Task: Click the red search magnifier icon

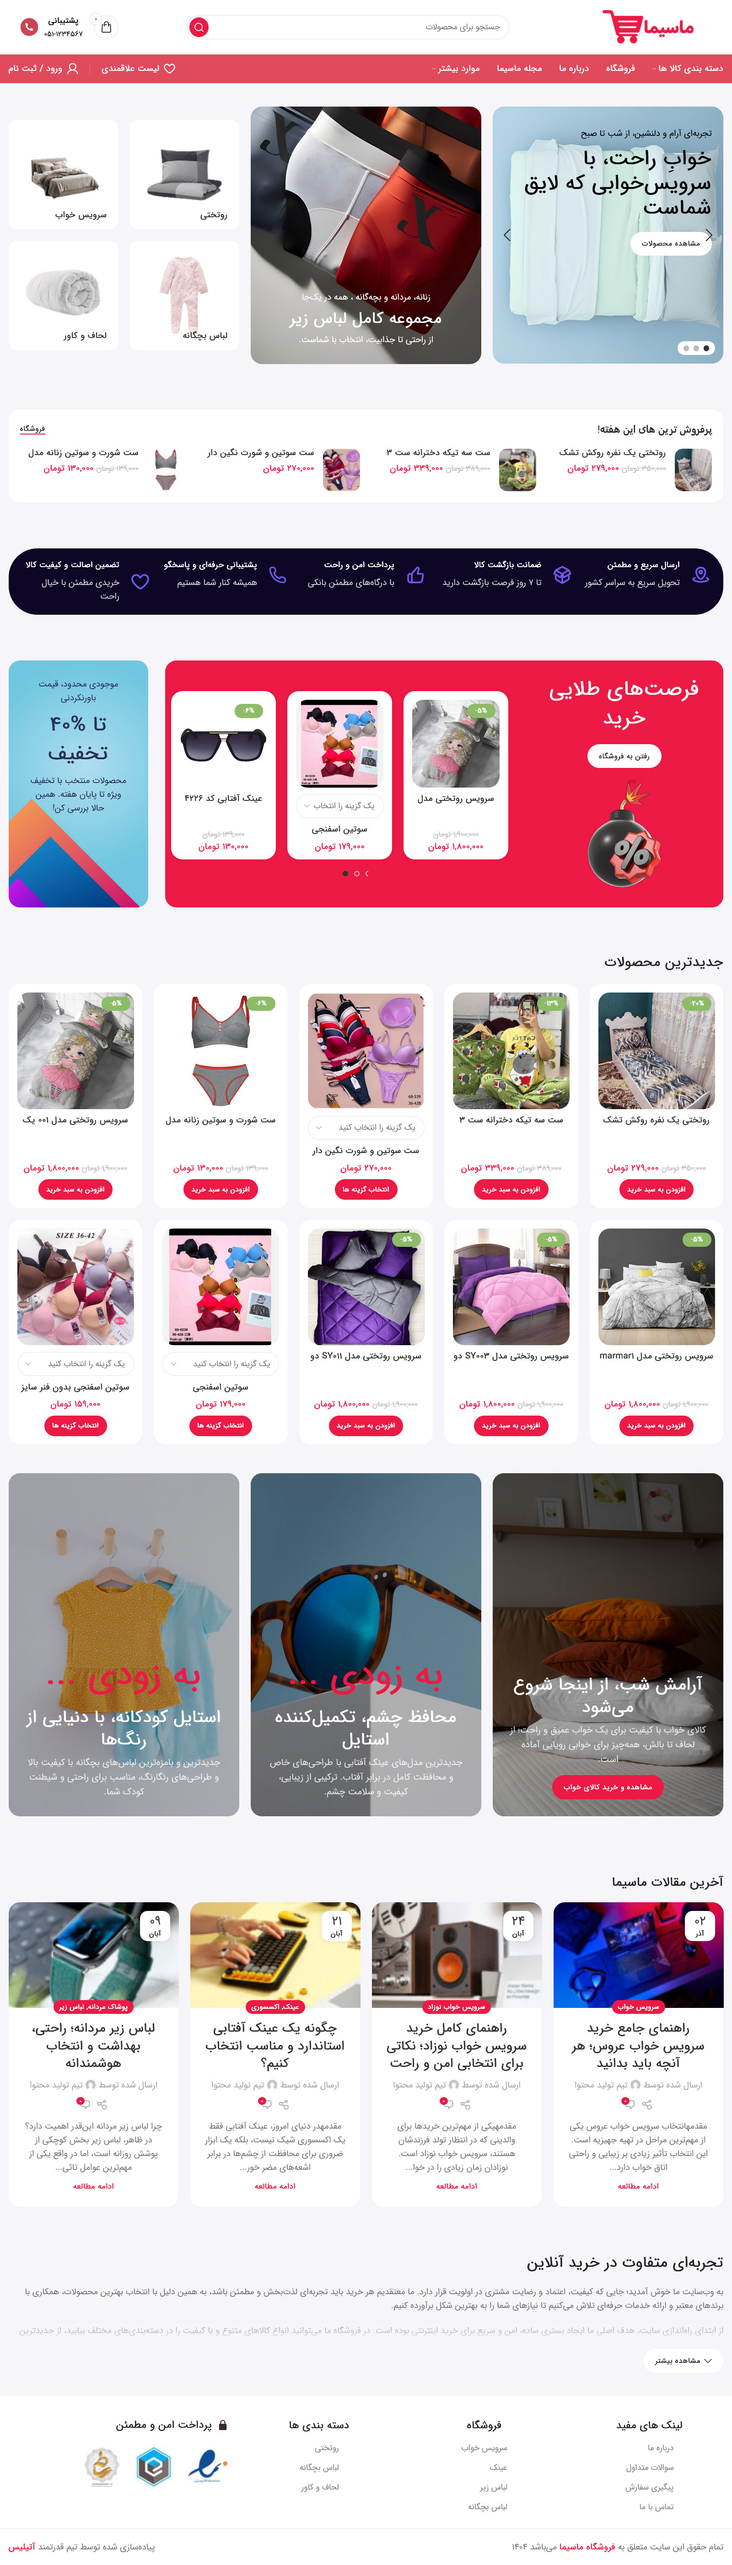Action: point(199,27)
